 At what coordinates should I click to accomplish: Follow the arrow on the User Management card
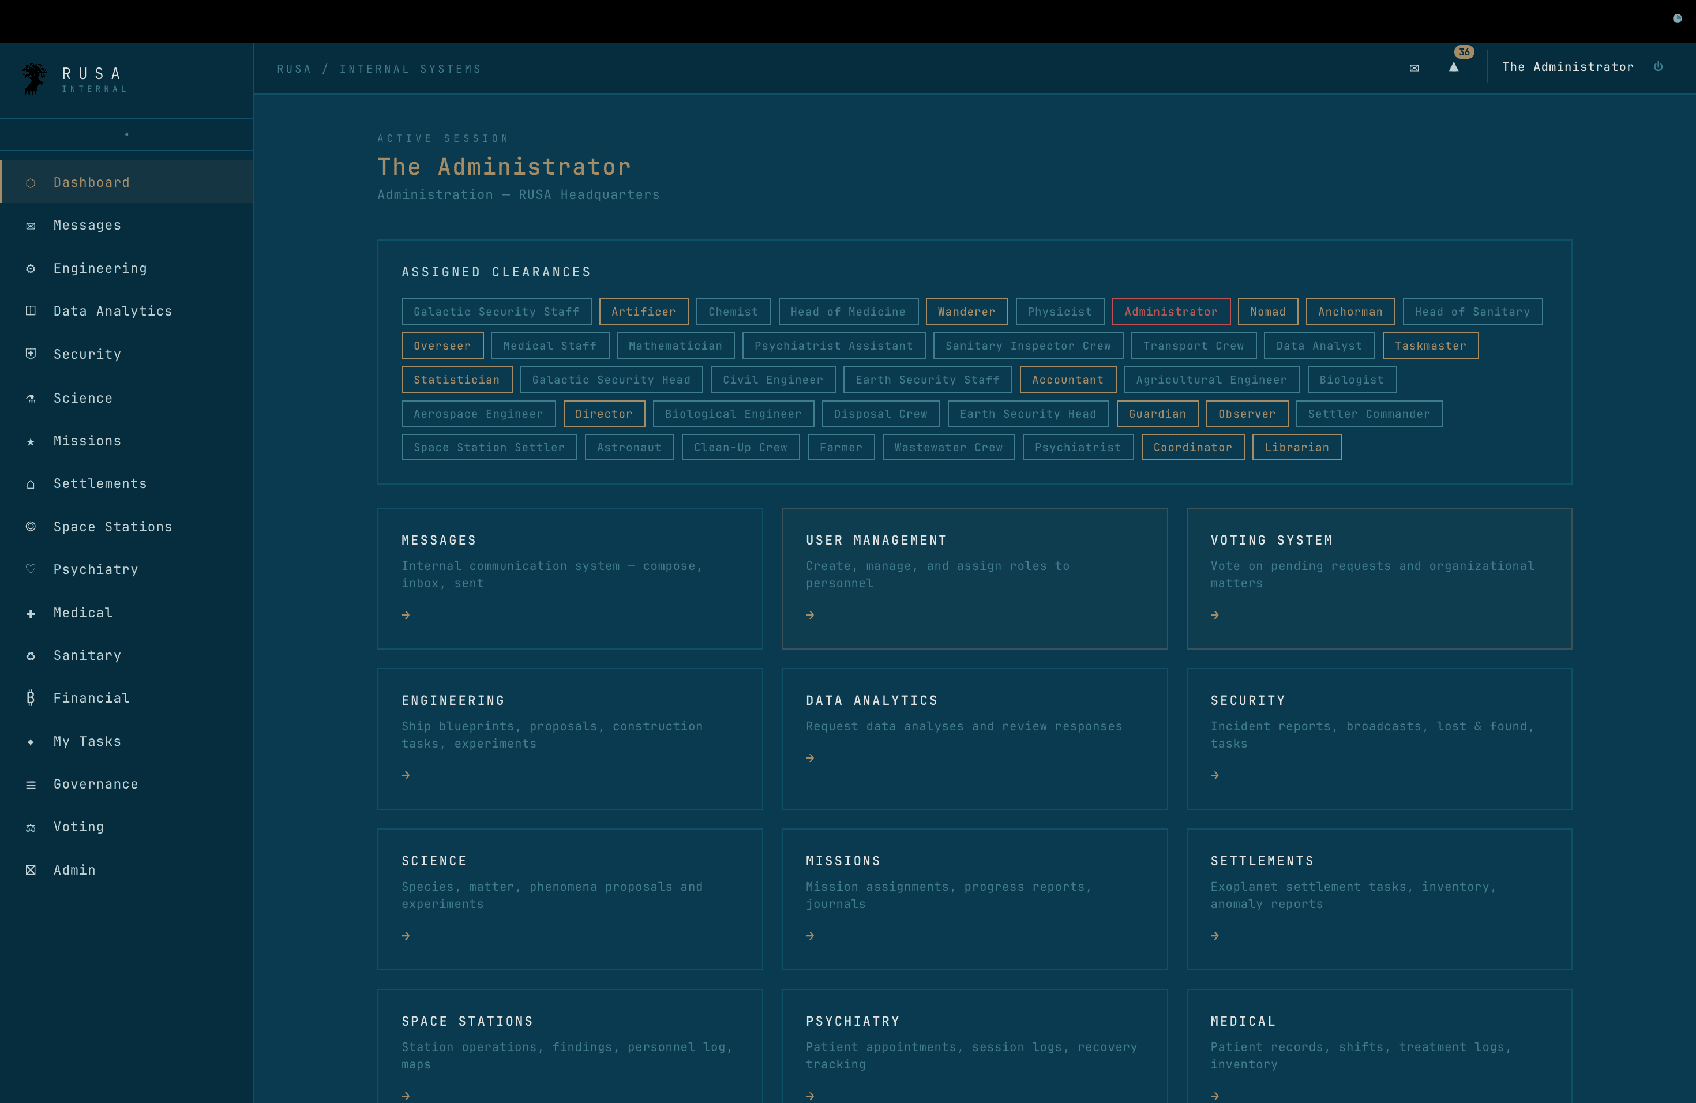pos(811,615)
